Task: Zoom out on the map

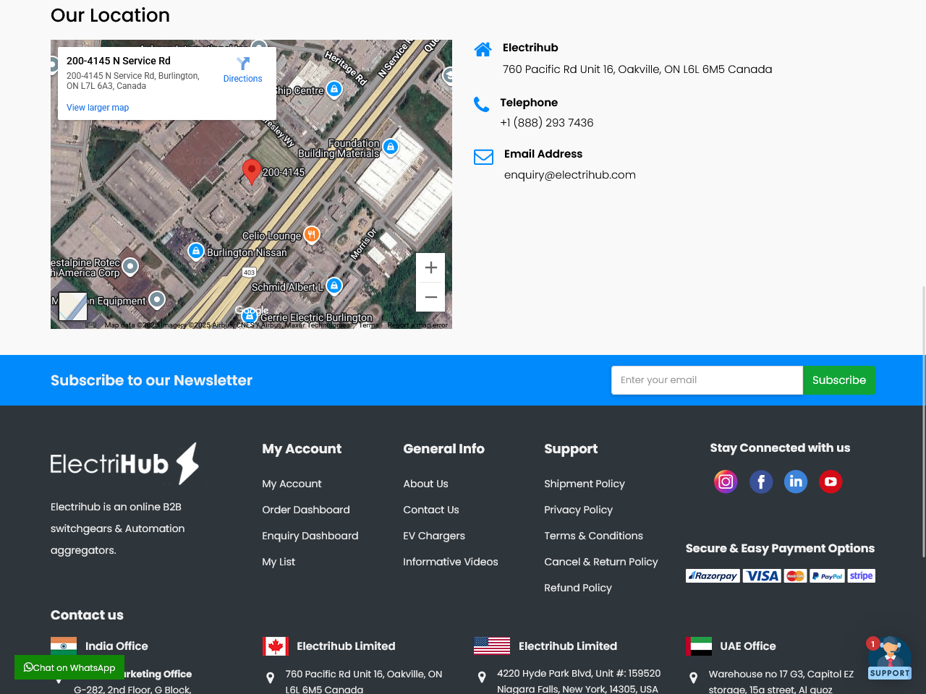Action: (430, 297)
